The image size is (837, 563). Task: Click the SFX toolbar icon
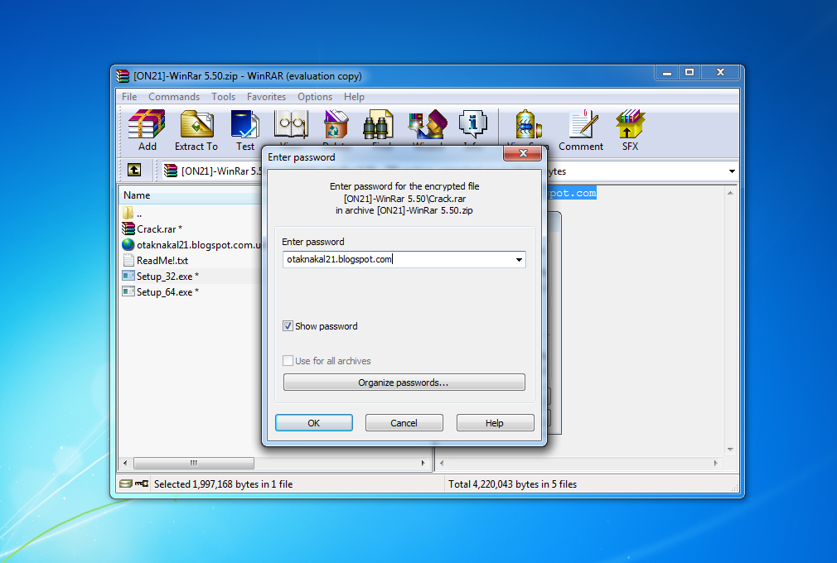tap(630, 126)
